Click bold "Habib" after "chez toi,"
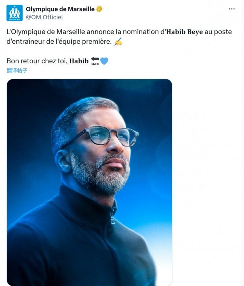Viewport: 244px width, 286px height. point(79,61)
